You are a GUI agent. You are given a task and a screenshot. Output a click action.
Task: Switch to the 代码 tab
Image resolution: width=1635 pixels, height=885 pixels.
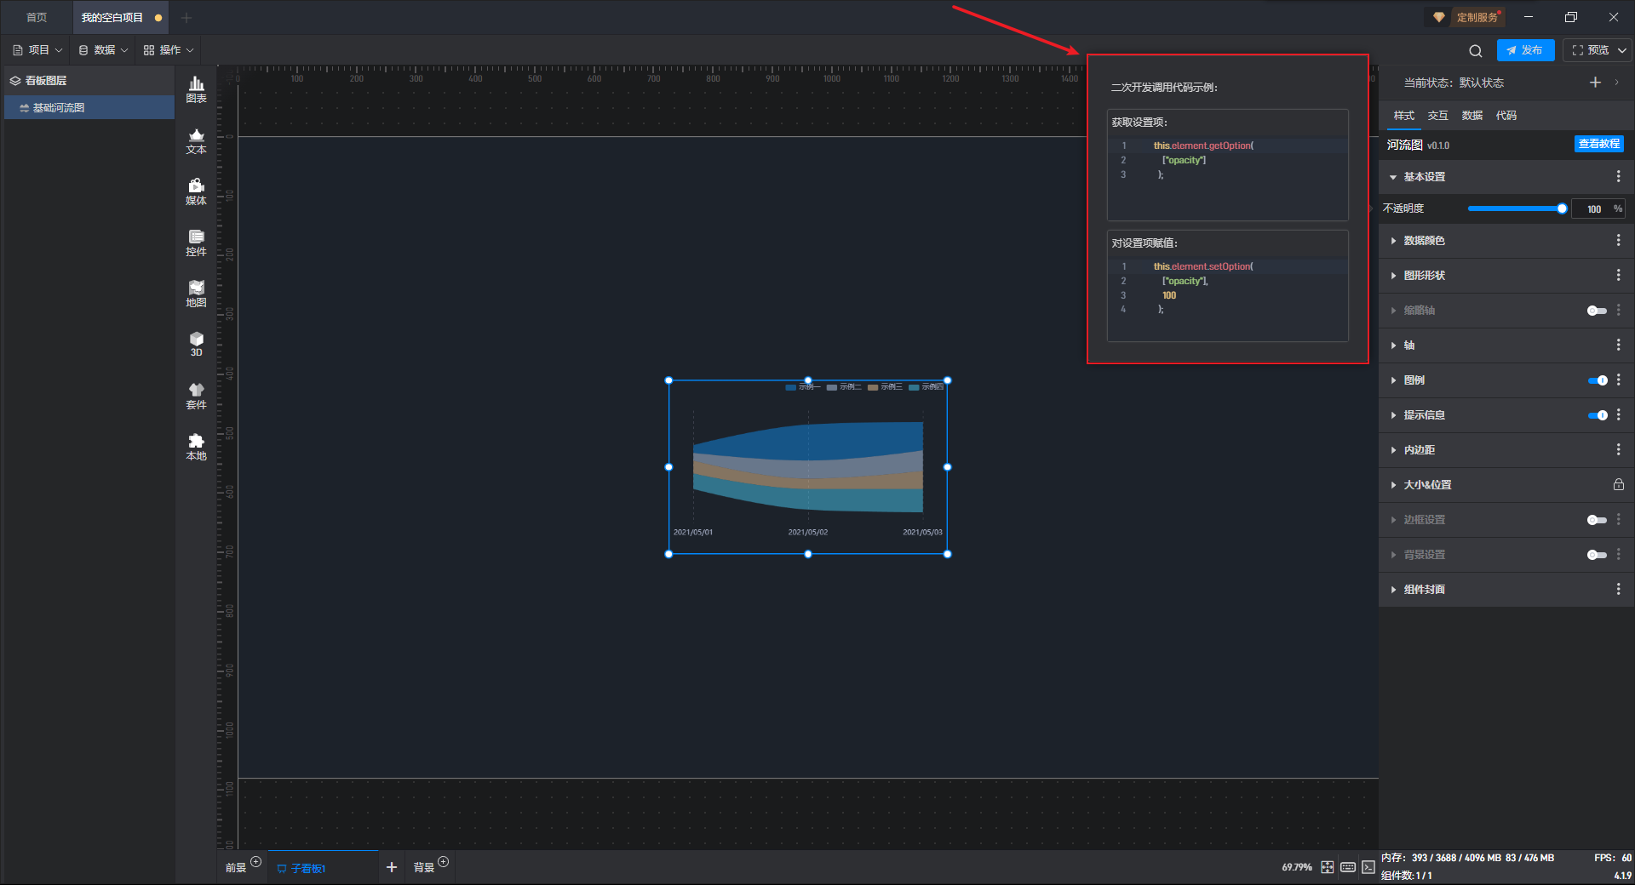click(1506, 116)
